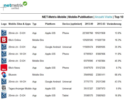The height and width of the screenshot is (100, 124).
Task: Click the Device (optimiert) column header
Action: point(72,24)
